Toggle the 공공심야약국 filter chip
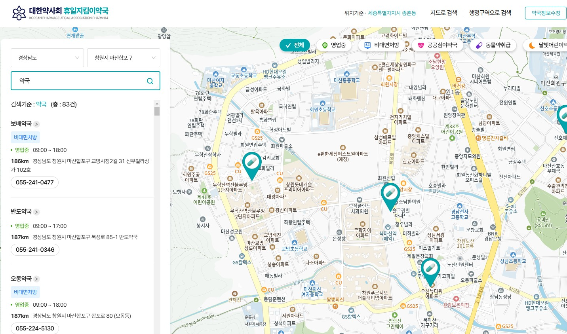This screenshot has width=567, height=334. [438, 45]
